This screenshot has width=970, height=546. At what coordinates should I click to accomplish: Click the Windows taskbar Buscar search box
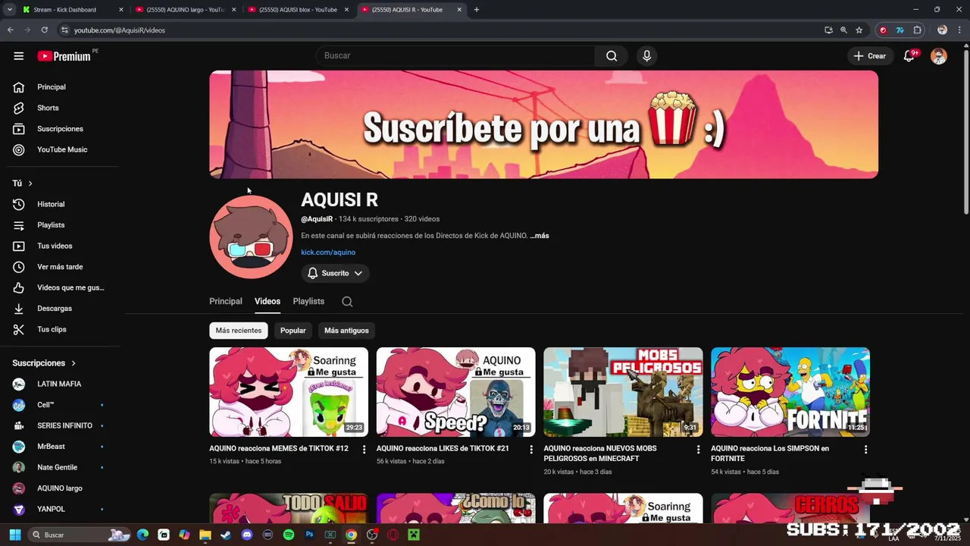(x=80, y=535)
